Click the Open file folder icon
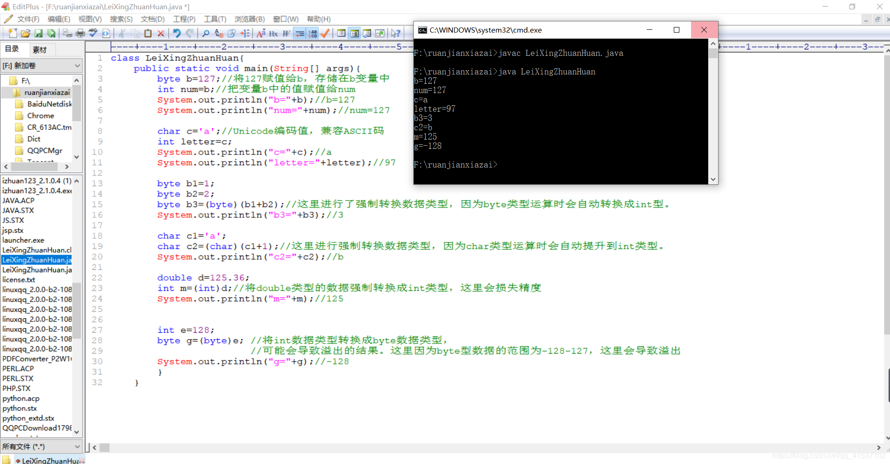This screenshot has width=890, height=464. [26, 33]
